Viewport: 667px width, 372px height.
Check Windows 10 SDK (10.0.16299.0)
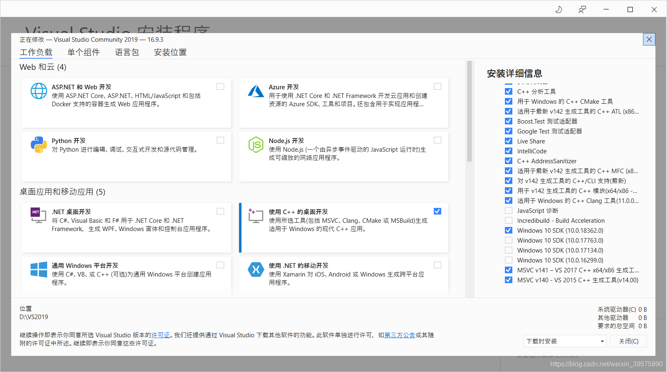pyautogui.click(x=509, y=260)
